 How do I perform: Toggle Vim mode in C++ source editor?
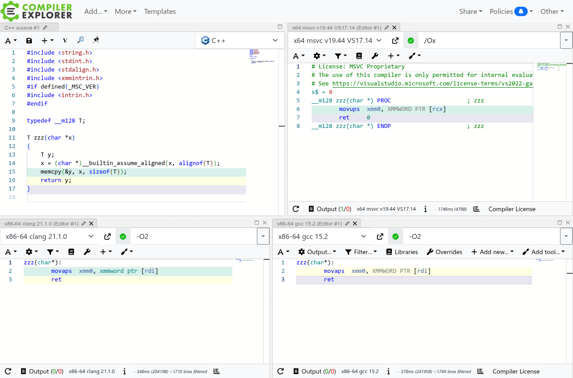[65, 41]
